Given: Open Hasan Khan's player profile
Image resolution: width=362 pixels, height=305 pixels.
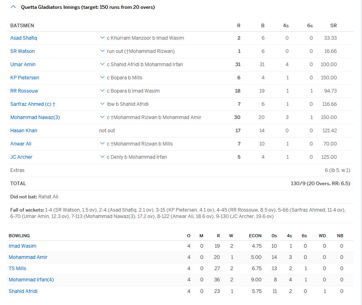Looking at the screenshot, I should point(23,130).
